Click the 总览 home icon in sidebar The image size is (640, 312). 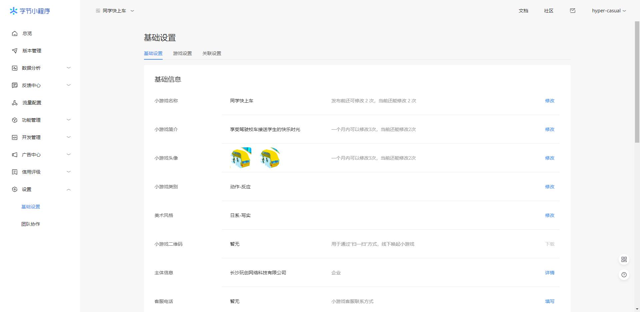(15, 33)
